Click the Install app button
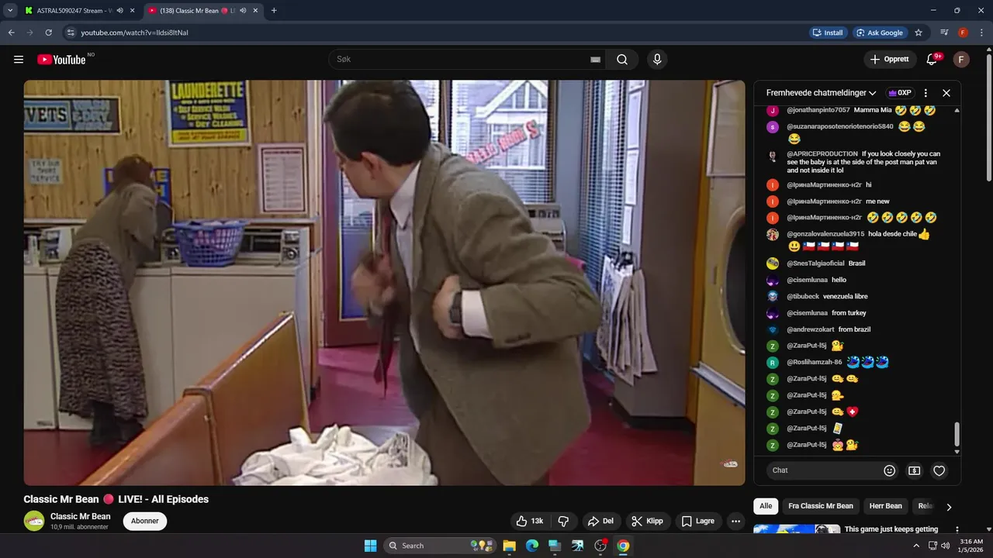The width and height of the screenshot is (993, 558). coord(828,33)
